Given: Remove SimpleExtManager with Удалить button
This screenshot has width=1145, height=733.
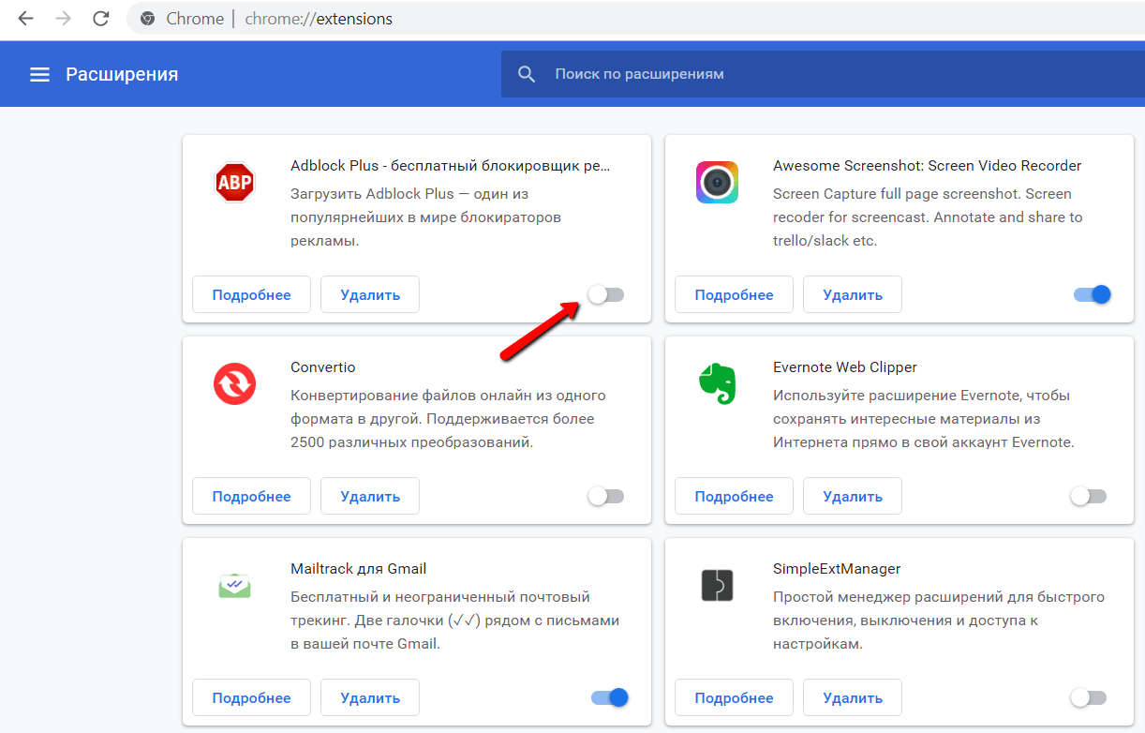Looking at the screenshot, I should [853, 697].
